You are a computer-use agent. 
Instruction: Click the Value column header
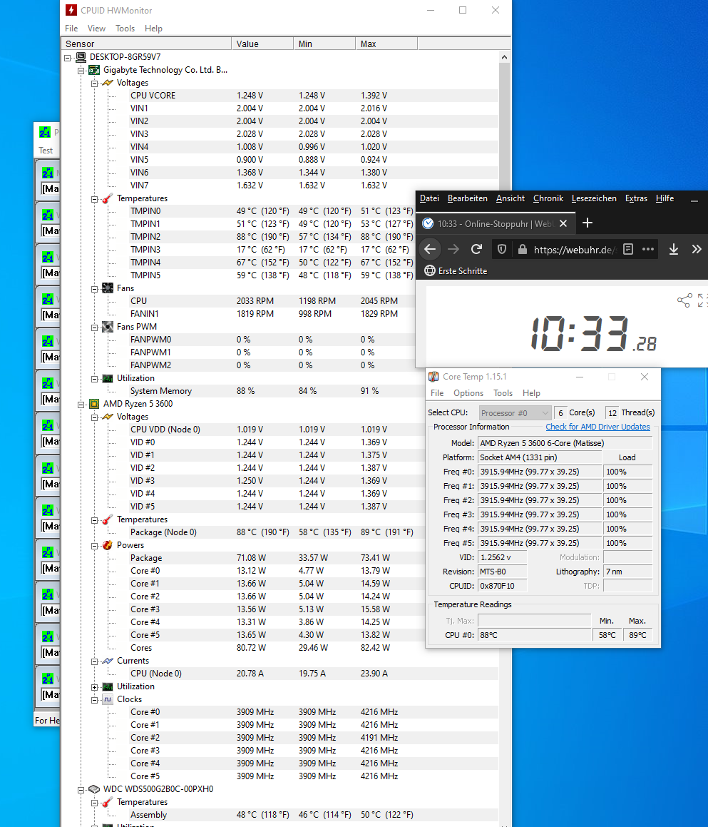[x=262, y=44]
